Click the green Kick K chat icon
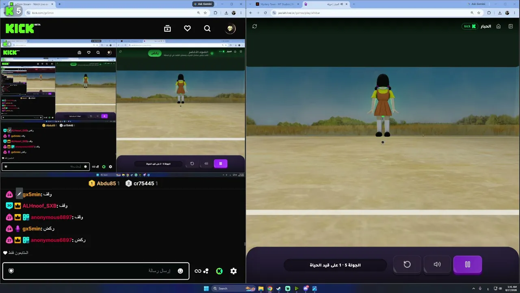The image size is (520, 293). [219, 271]
